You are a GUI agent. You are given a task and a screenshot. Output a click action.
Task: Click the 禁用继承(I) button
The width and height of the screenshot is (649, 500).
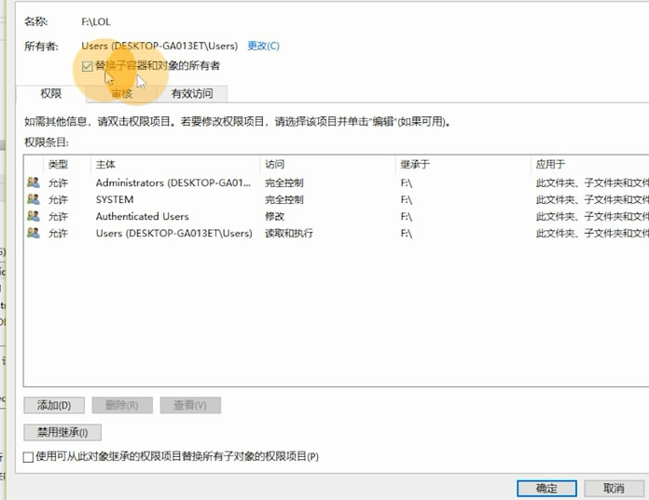tap(62, 432)
